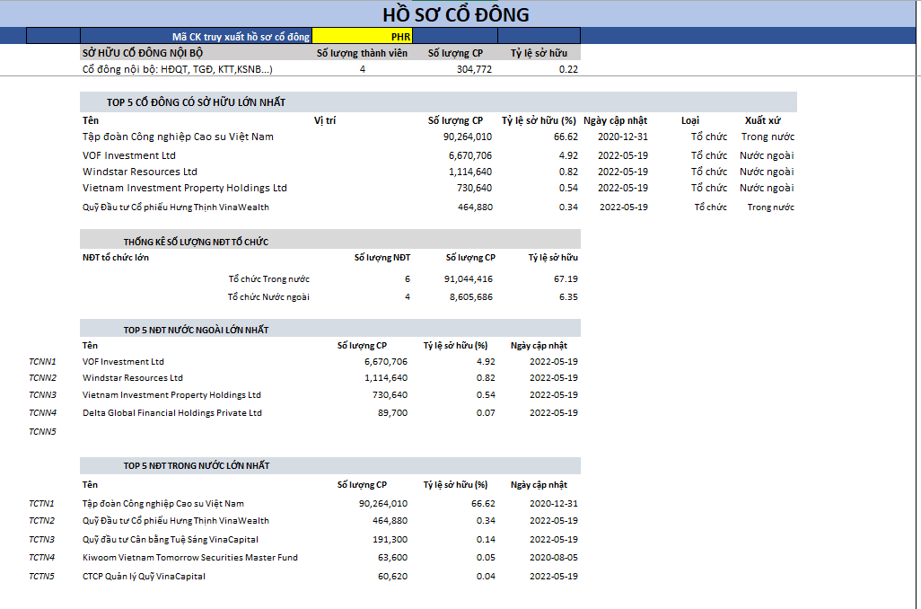Select the 'Xuất xứ' column header
Viewport: 921px width, 609px height.
click(x=761, y=120)
